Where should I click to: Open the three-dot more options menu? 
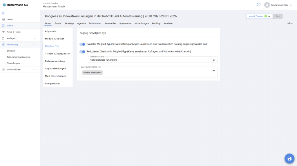click(x=288, y=16)
